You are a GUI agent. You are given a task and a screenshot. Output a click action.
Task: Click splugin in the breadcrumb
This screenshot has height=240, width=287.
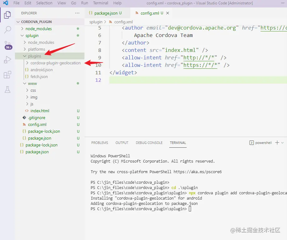(96, 22)
